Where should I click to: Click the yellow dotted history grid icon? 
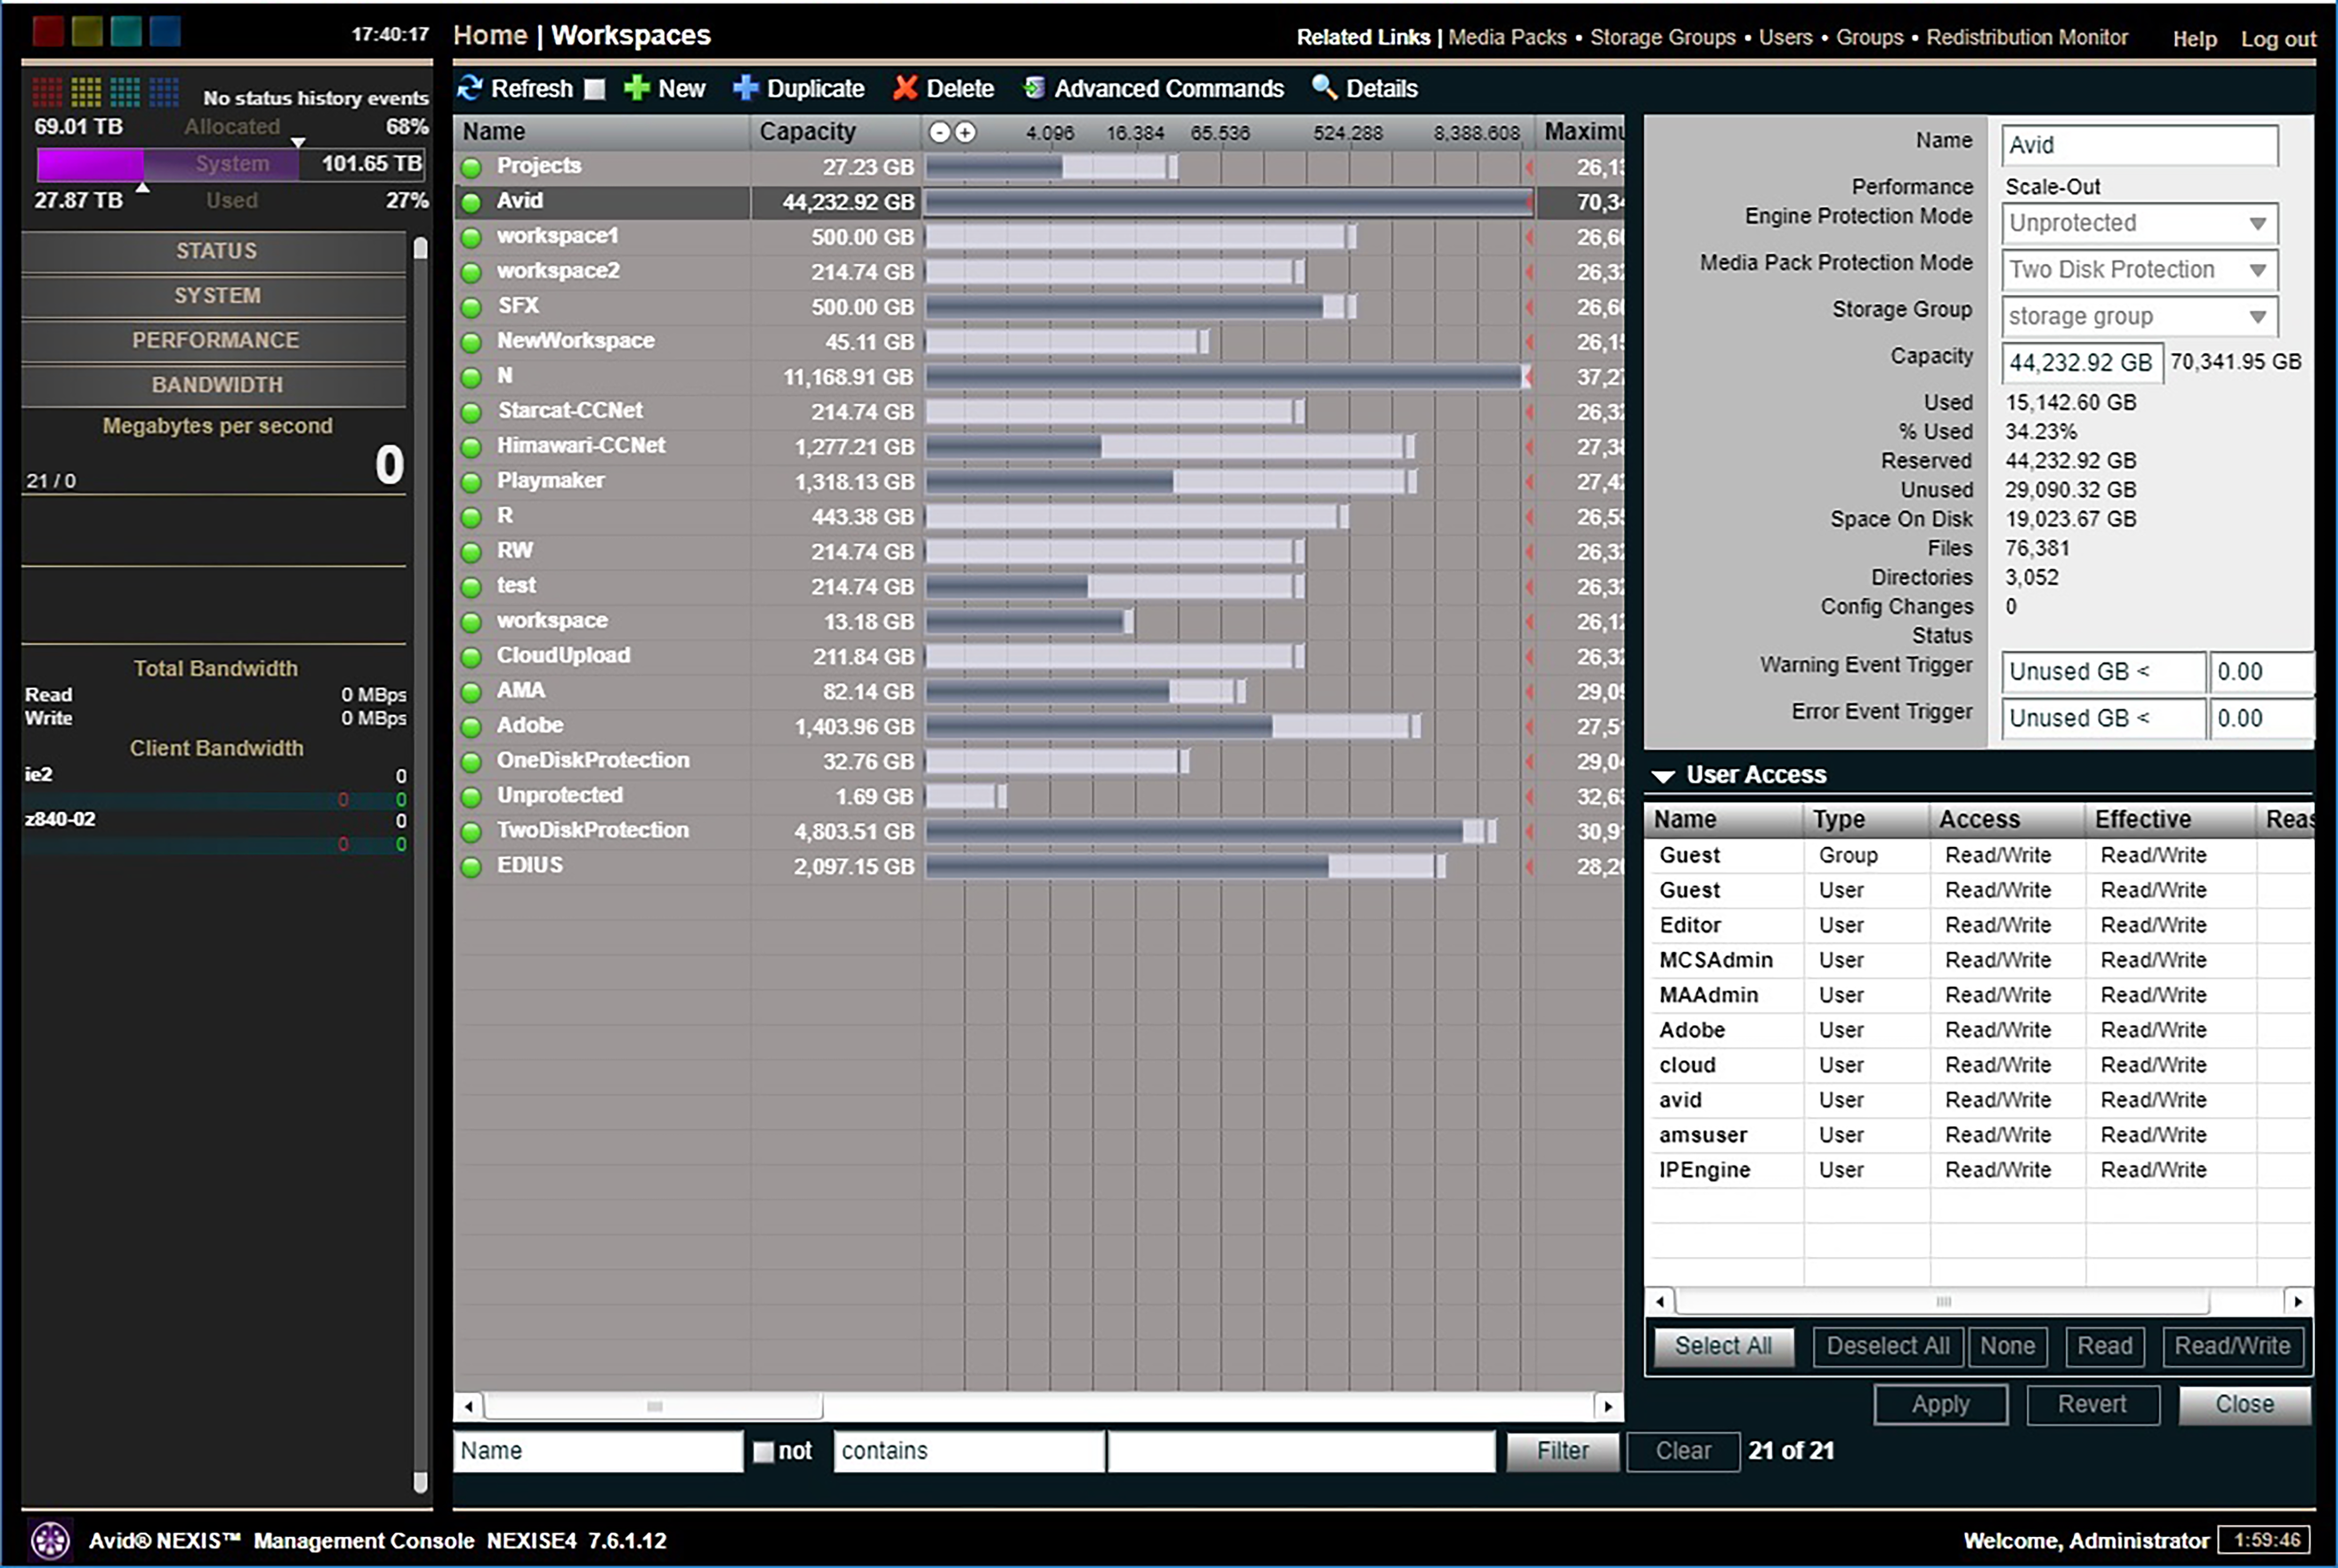pyautogui.click(x=86, y=92)
